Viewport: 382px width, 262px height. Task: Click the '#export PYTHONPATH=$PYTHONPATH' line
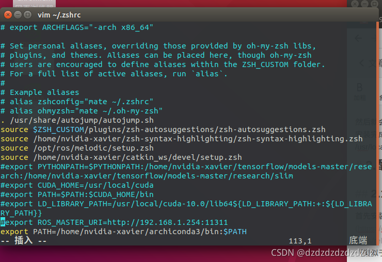pyautogui.click(x=186, y=167)
